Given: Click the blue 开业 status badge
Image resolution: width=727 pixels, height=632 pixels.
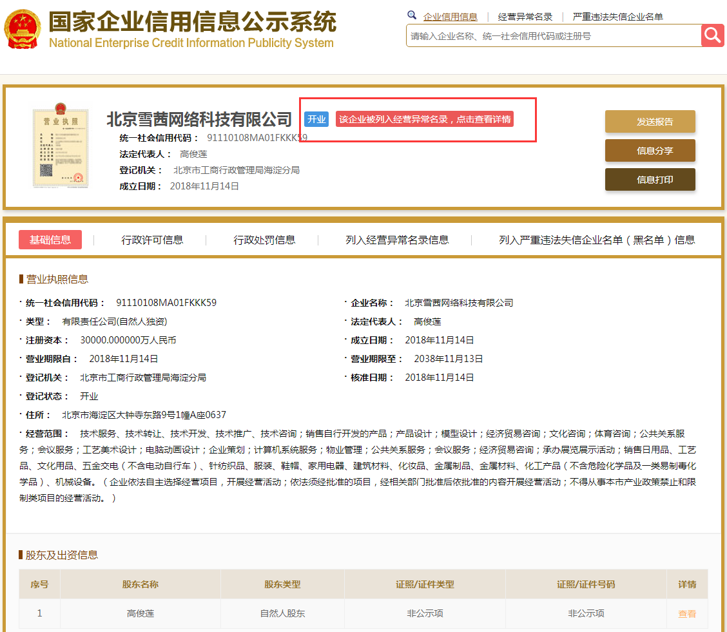Looking at the screenshot, I should tap(316, 119).
